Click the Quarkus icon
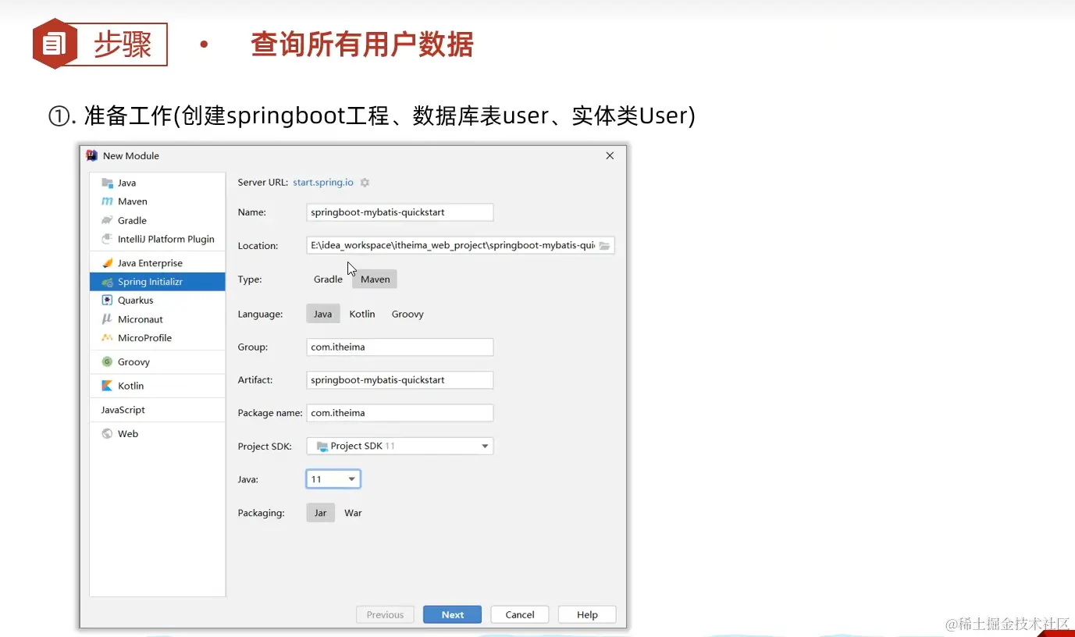 tap(107, 300)
